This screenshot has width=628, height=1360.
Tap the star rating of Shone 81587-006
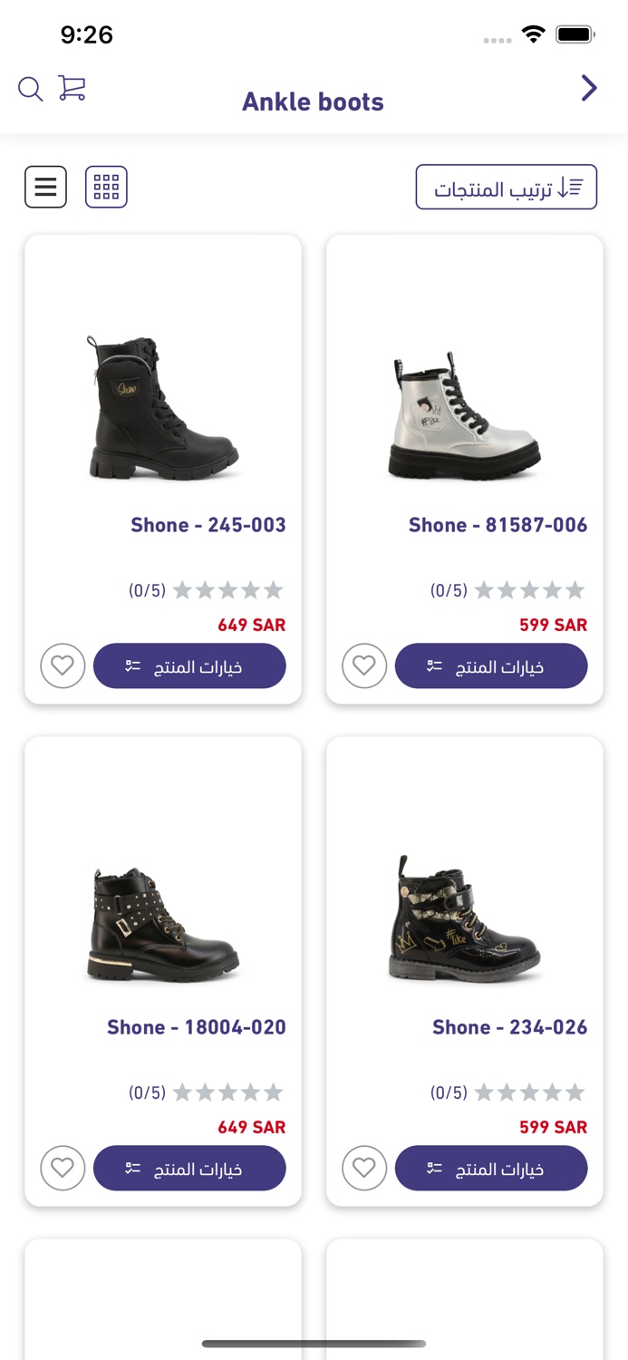coord(529,591)
